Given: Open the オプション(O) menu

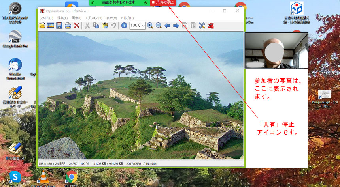Looking at the screenshot, I should coord(94,18).
